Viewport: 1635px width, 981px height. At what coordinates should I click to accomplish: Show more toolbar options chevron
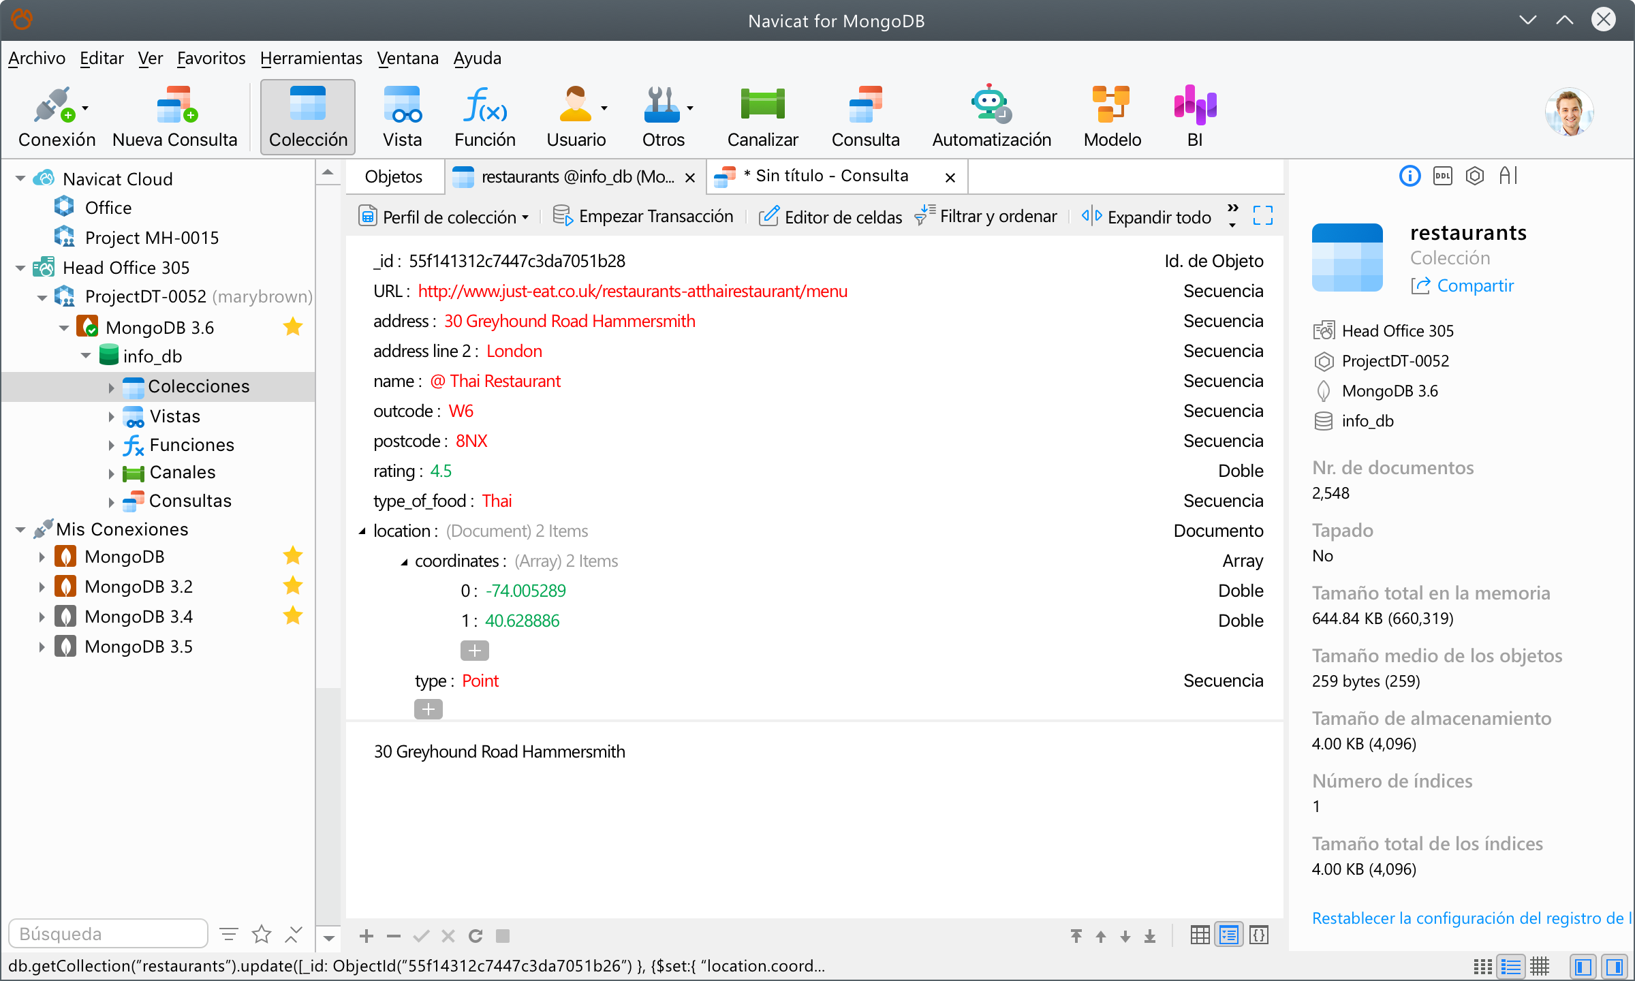pyautogui.click(x=1232, y=215)
